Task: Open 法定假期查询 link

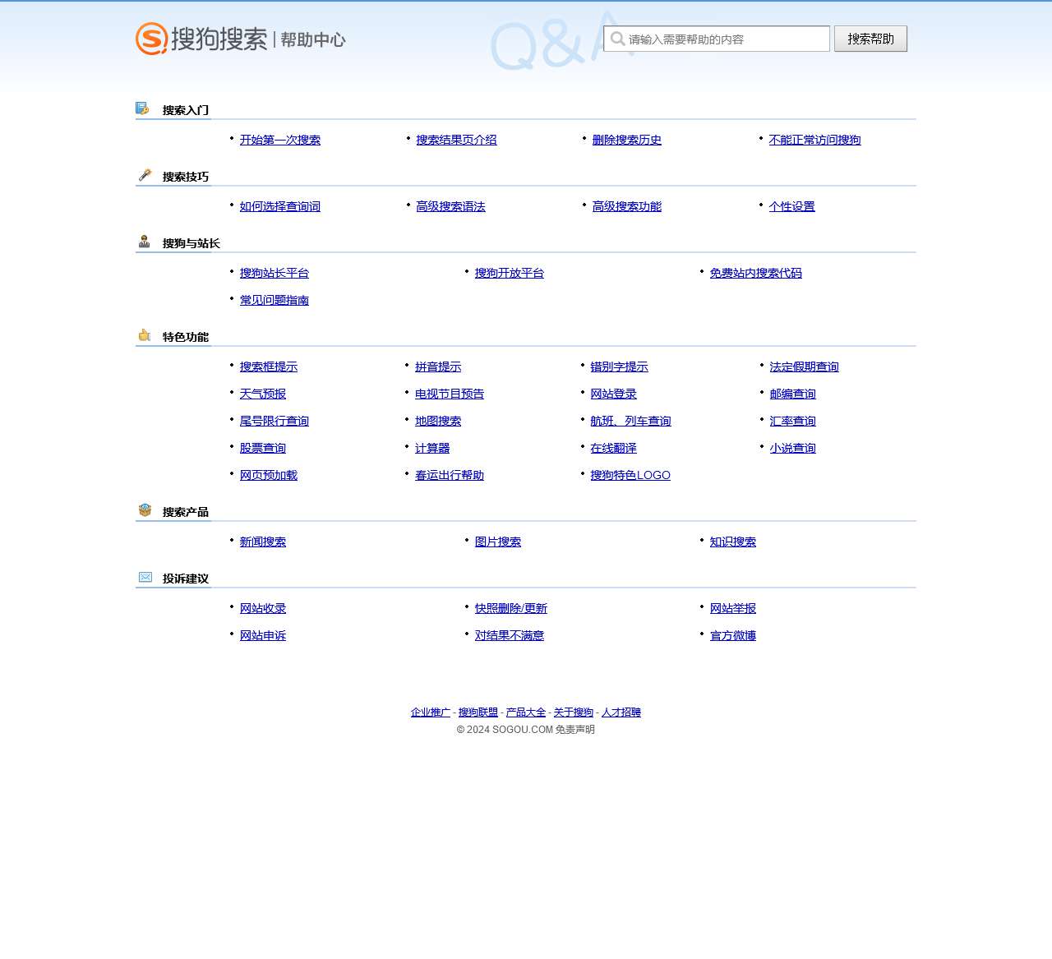Action: [x=805, y=367]
